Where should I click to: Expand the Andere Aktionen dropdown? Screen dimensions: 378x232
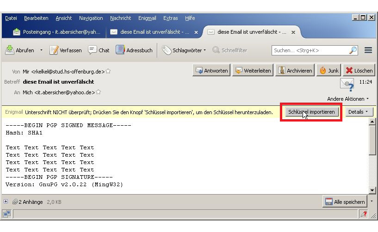coord(348,99)
